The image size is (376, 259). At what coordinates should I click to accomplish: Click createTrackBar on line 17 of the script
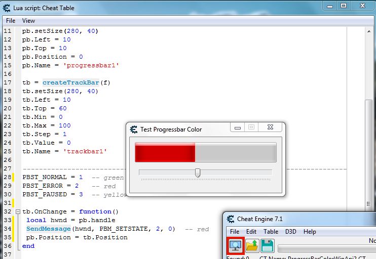click(70, 82)
